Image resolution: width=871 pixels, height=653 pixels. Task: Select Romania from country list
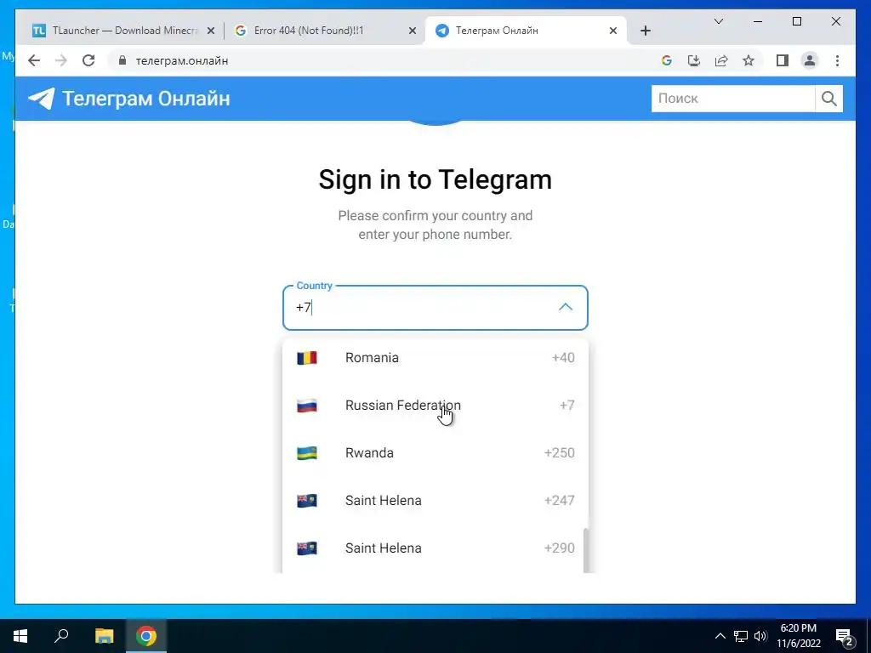click(435, 358)
